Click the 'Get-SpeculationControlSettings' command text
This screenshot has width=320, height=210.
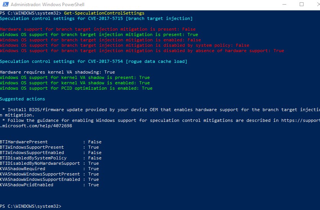tap(104, 13)
